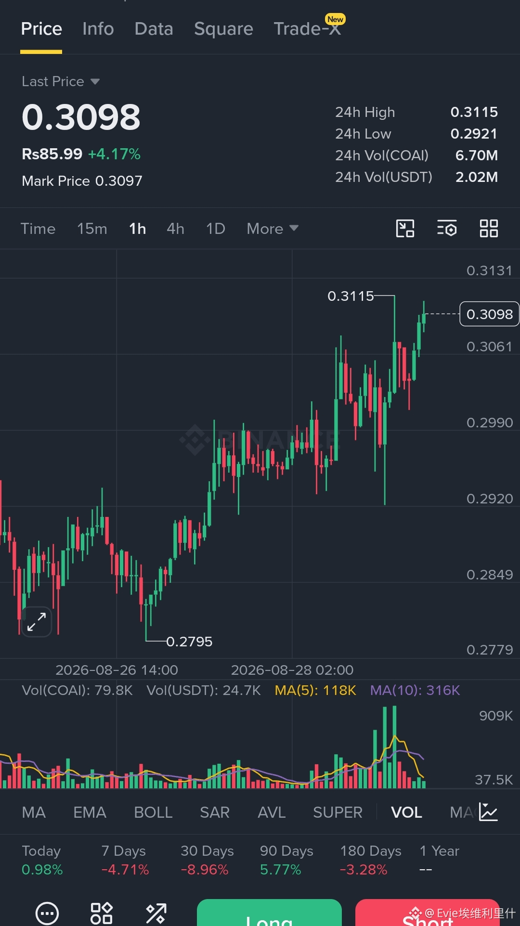Open the chart drawing tools icon
Screen dimensions: 520x926
click(x=405, y=229)
